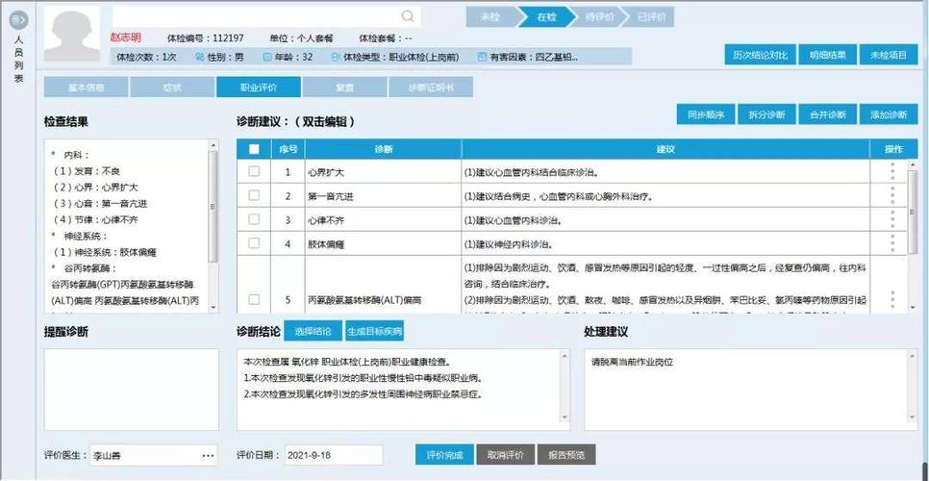This screenshot has height=481, width=929.
Task: Click the 年龄 age icon
Action: tap(266, 57)
